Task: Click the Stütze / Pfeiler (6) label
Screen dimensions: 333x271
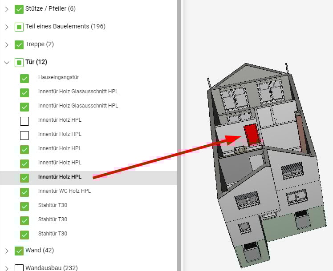Action: click(x=50, y=8)
